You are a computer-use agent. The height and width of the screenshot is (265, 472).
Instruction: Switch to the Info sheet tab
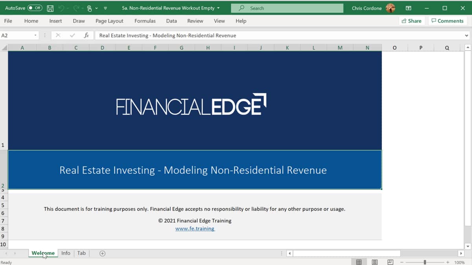[x=66, y=253]
